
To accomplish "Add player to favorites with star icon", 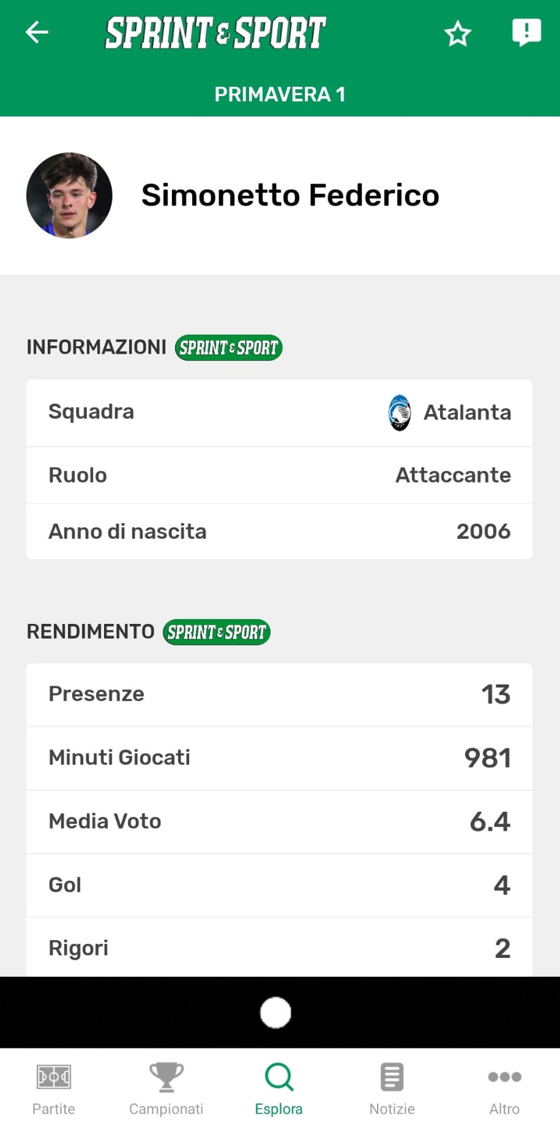I will (457, 34).
